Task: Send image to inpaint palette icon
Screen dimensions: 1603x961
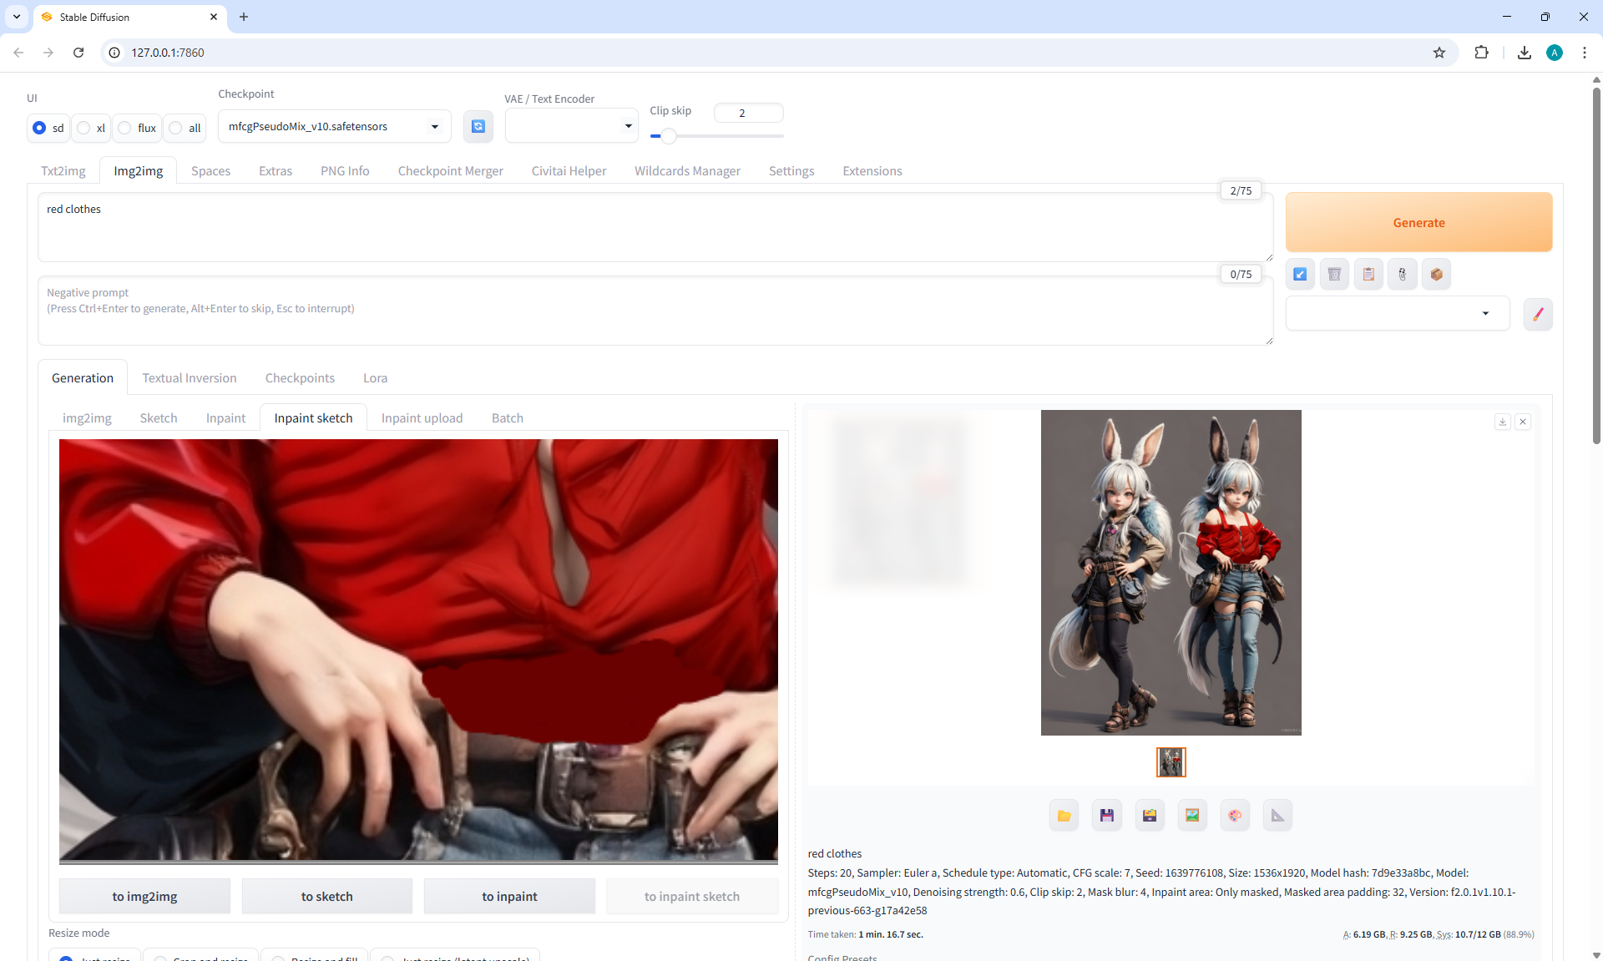Action: click(x=1235, y=816)
